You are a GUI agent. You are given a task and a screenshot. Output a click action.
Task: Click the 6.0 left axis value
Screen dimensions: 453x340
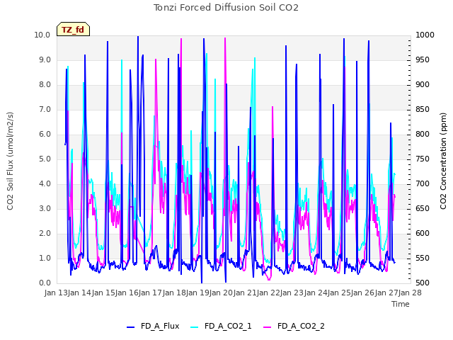[x=45, y=135]
